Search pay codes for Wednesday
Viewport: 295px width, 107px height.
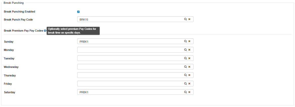click(185, 67)
